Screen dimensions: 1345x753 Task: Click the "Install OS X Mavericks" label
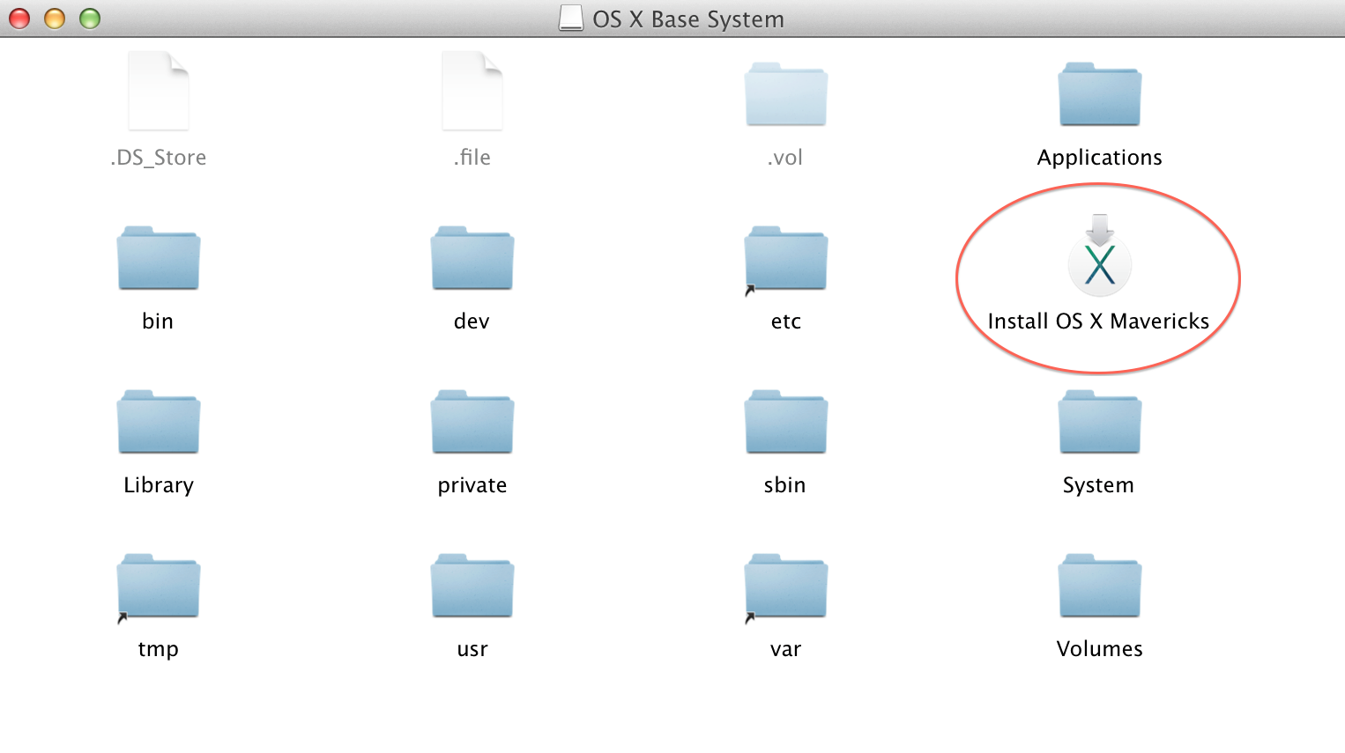click(x=1099, y=321)
